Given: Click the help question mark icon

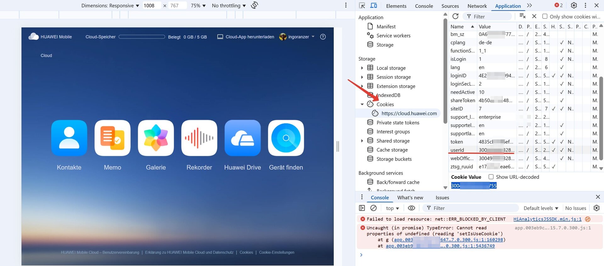Looking at the screenshot, I should tap(323, 37).
